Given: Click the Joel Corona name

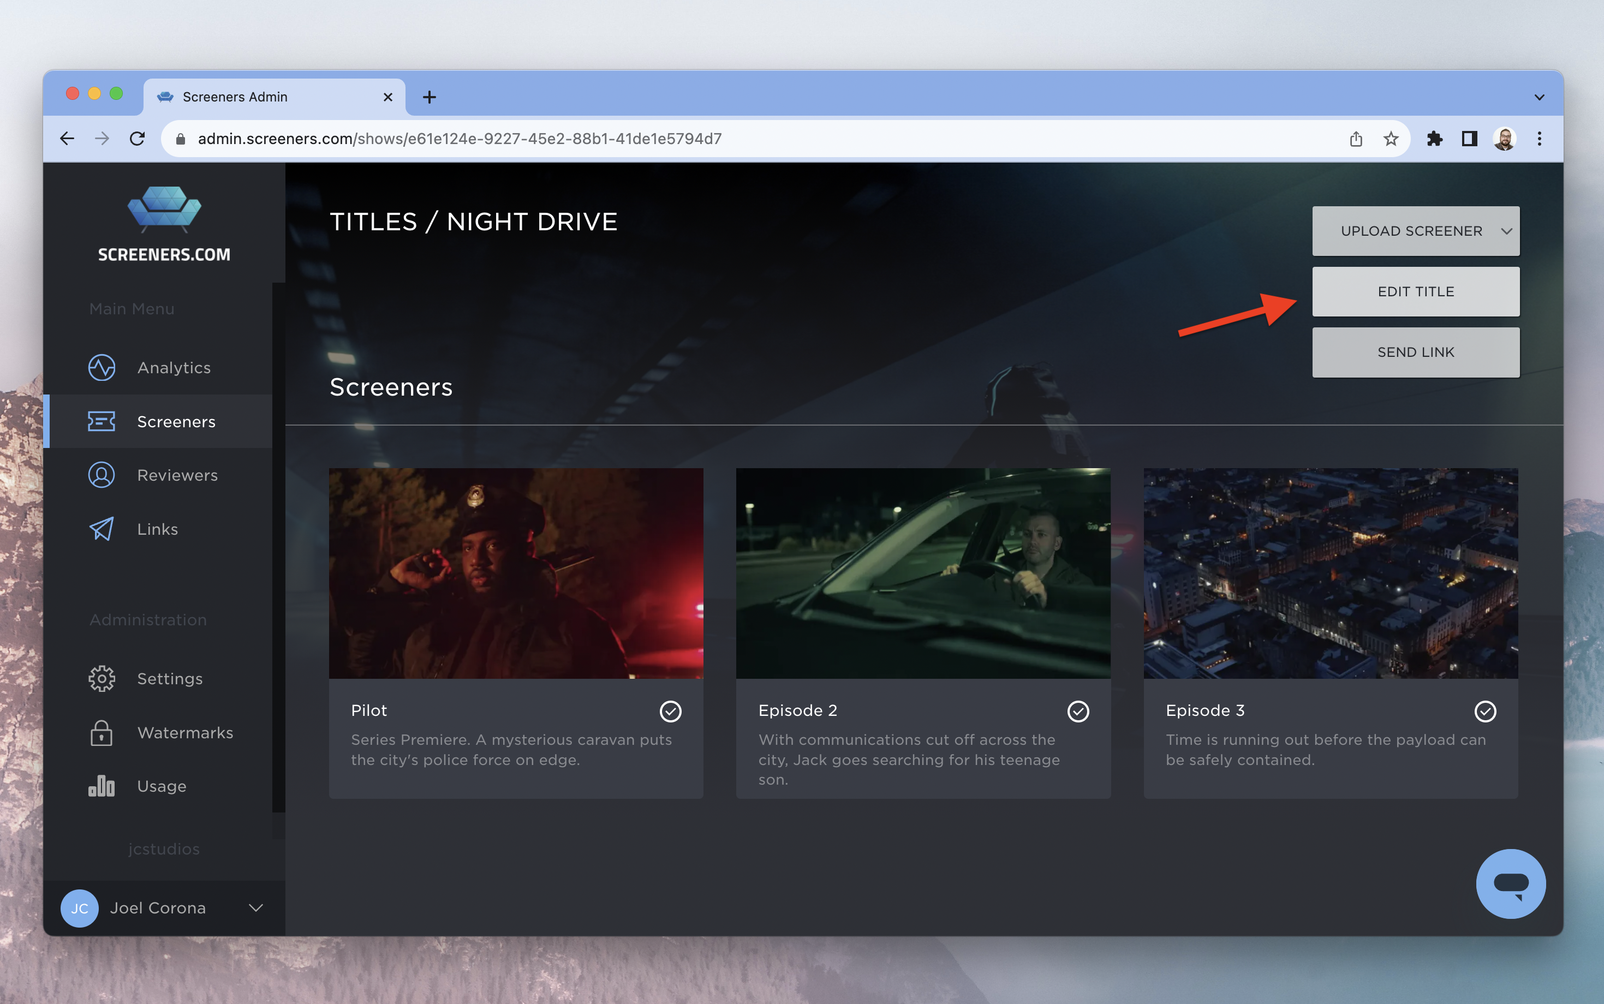Looking at the screenshot, I should coord(158,908).
